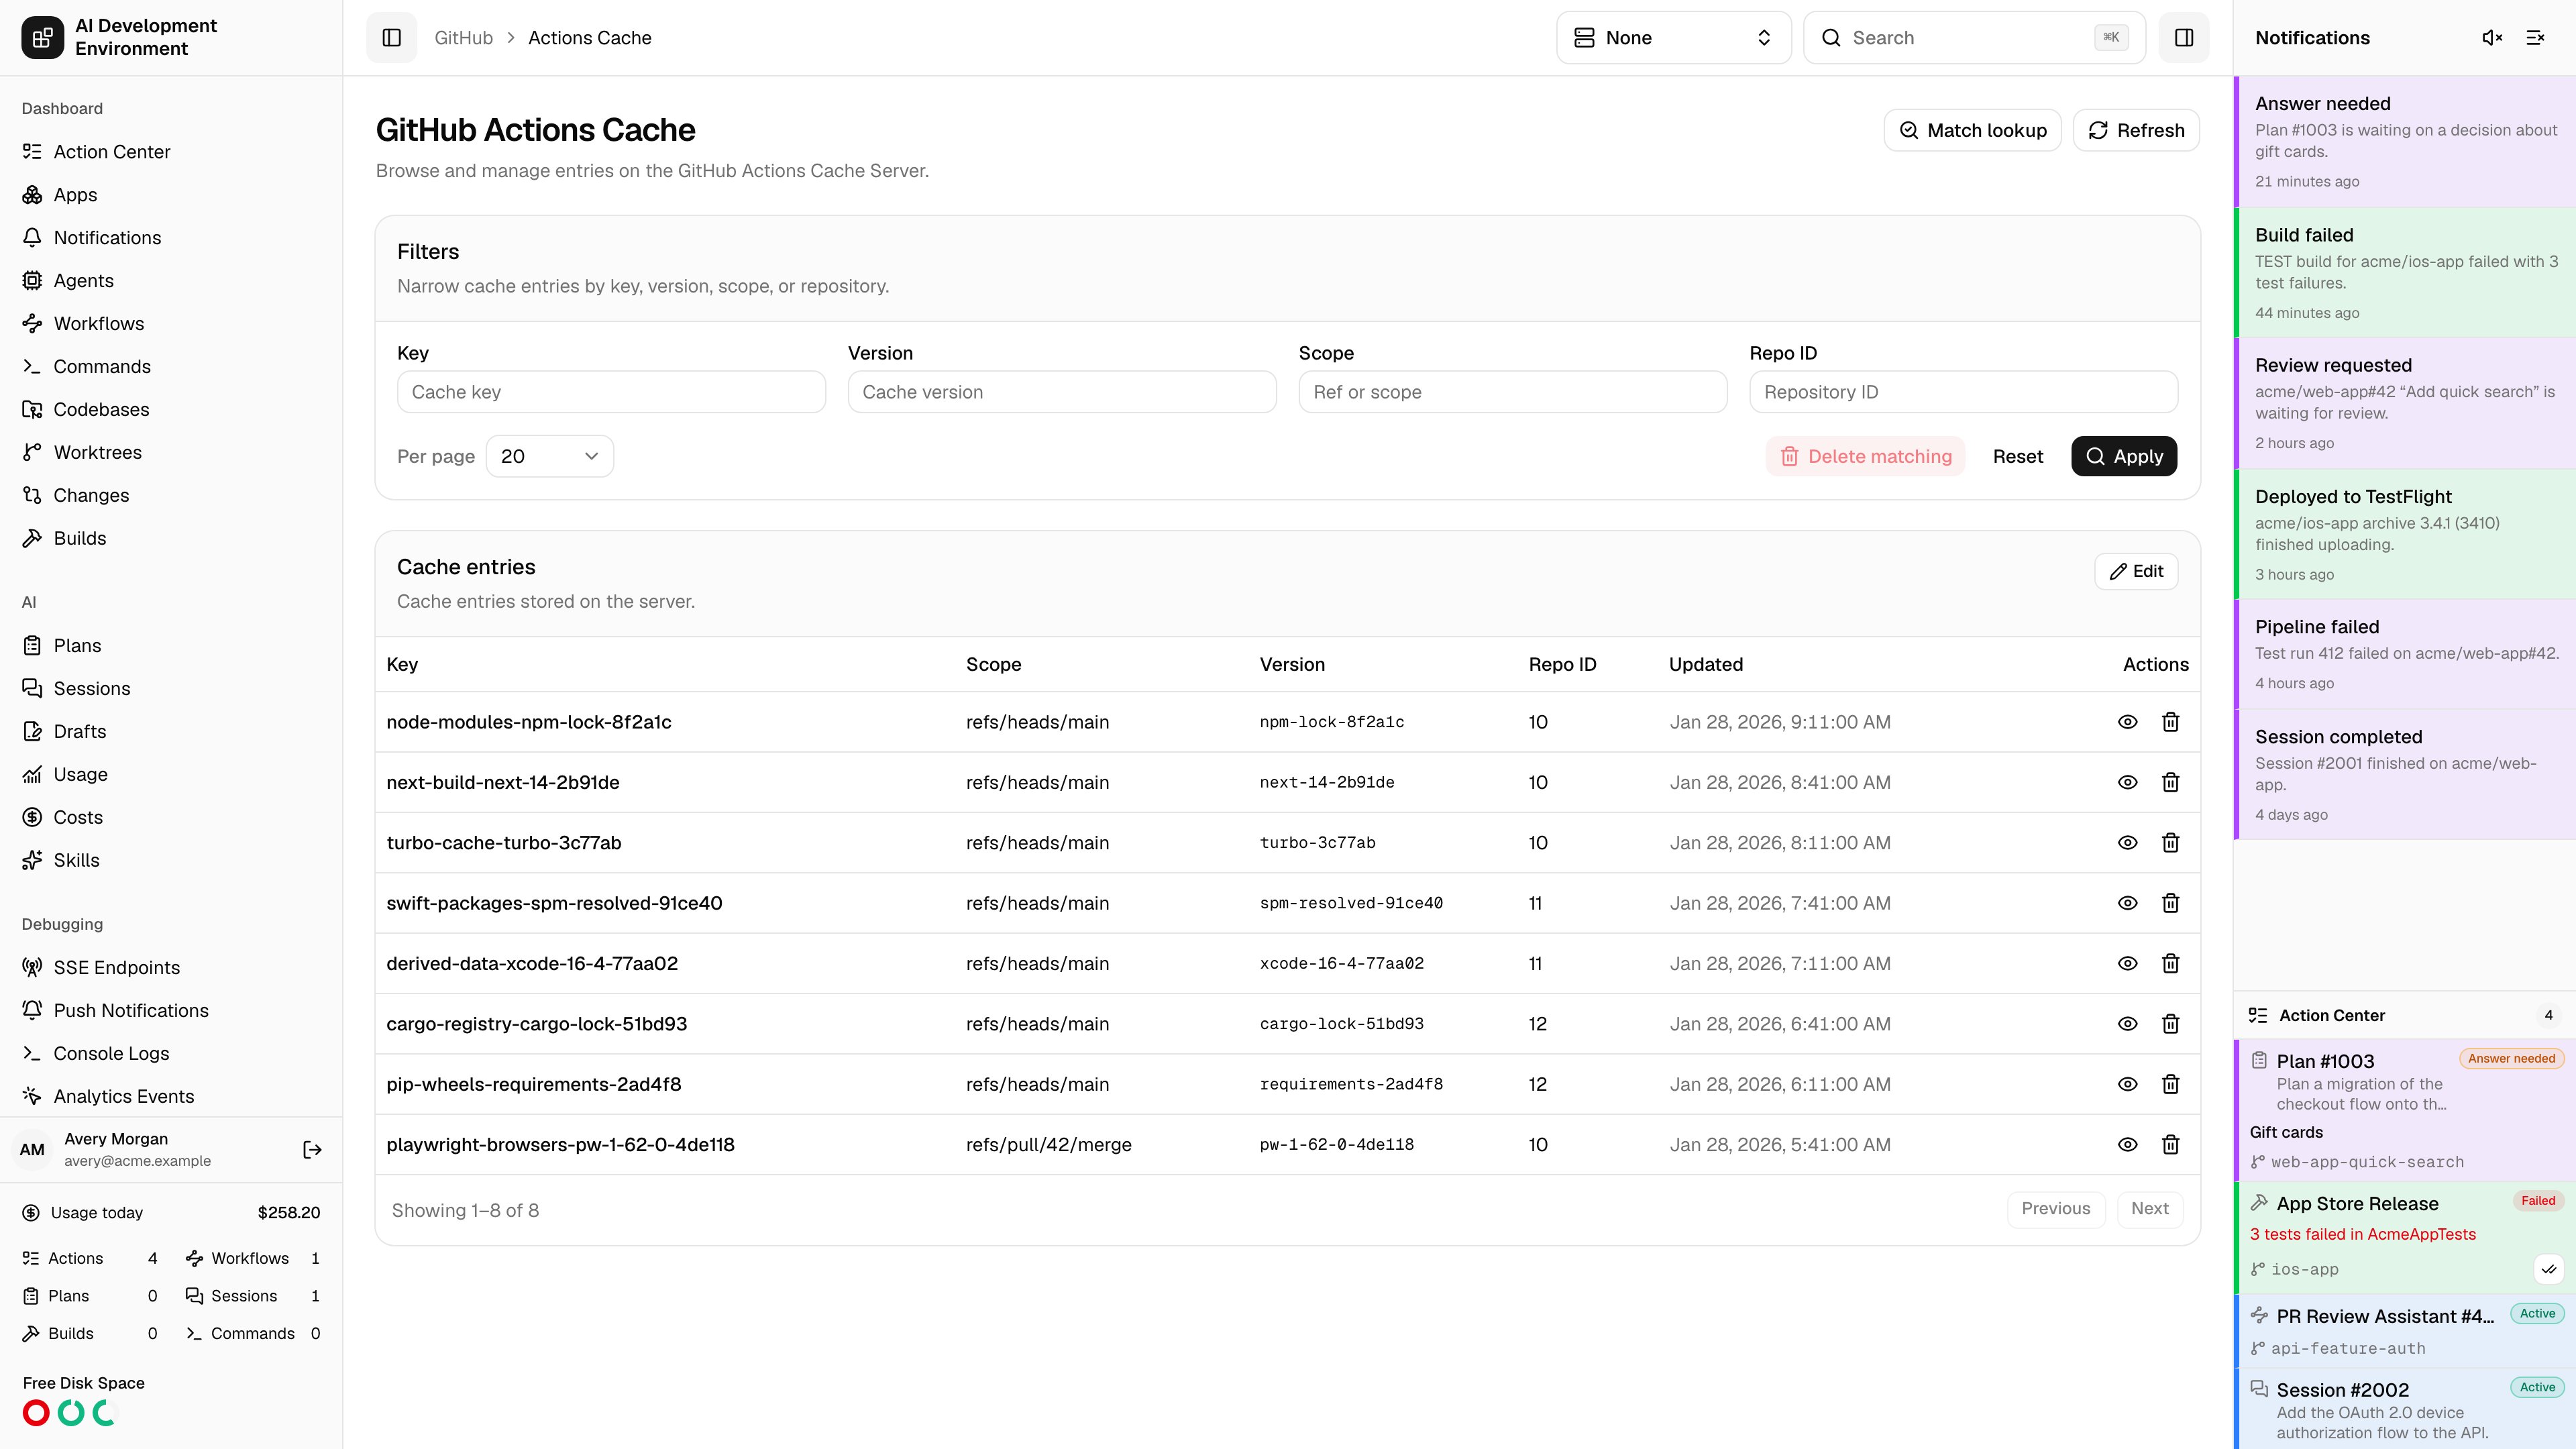Delete the playwright-browsers-pw-1-62-0-4de118 entry
Image resolution: width=2576 pixels, height=1449 pixels.
2170,1144
